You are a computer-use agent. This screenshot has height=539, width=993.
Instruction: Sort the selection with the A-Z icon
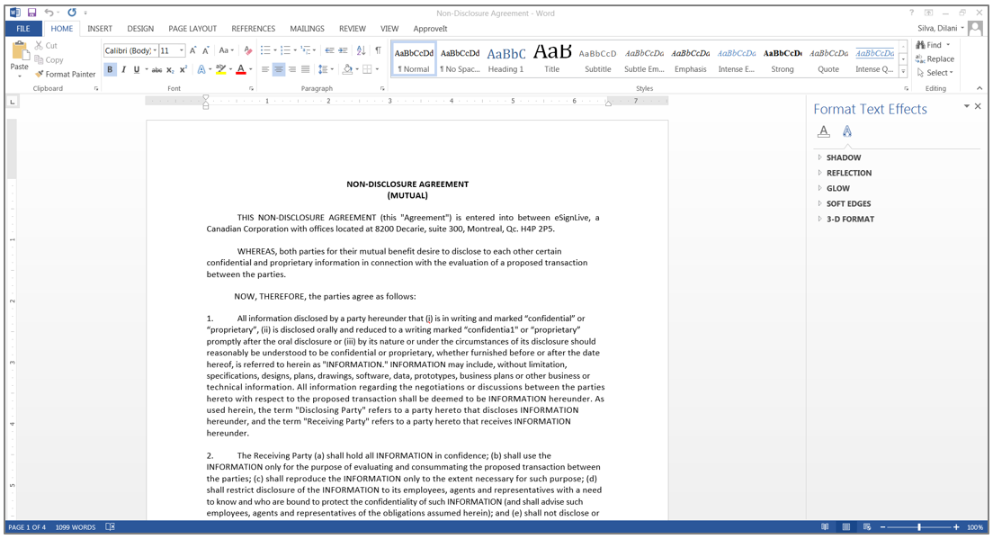tap(361, 50)
